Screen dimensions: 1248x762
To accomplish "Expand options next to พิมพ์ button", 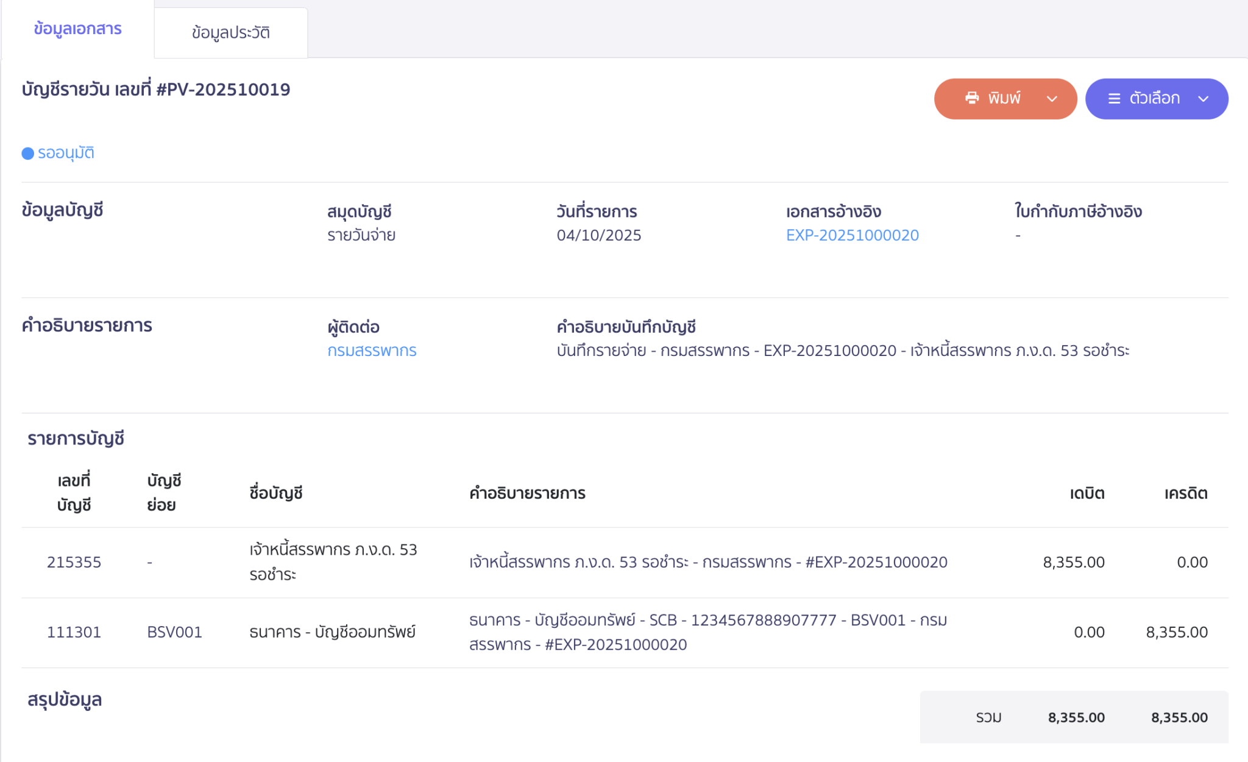I will [x=1051, y=98].
